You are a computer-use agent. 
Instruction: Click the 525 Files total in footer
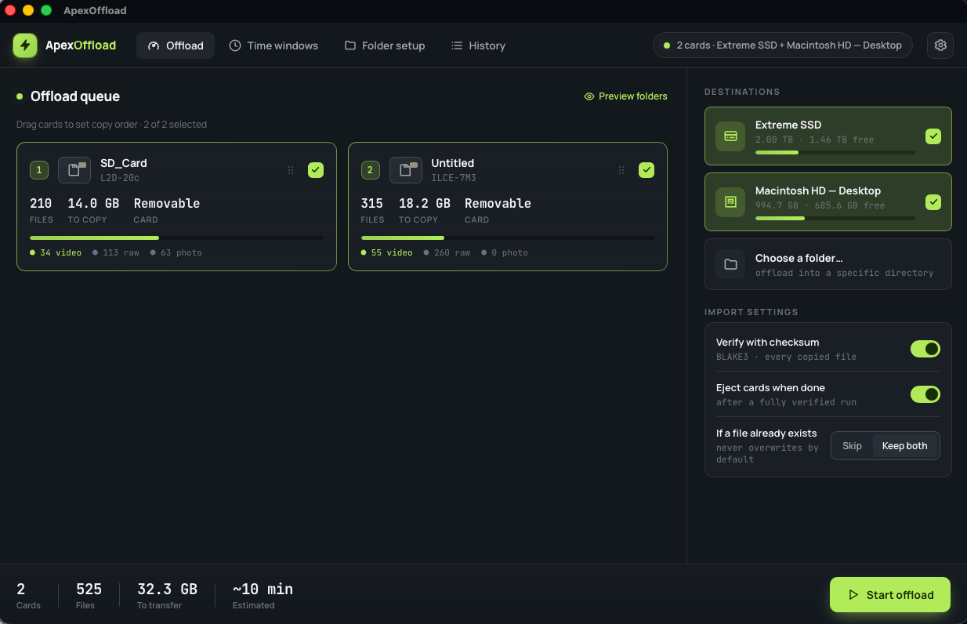click(x=89, y=589)
